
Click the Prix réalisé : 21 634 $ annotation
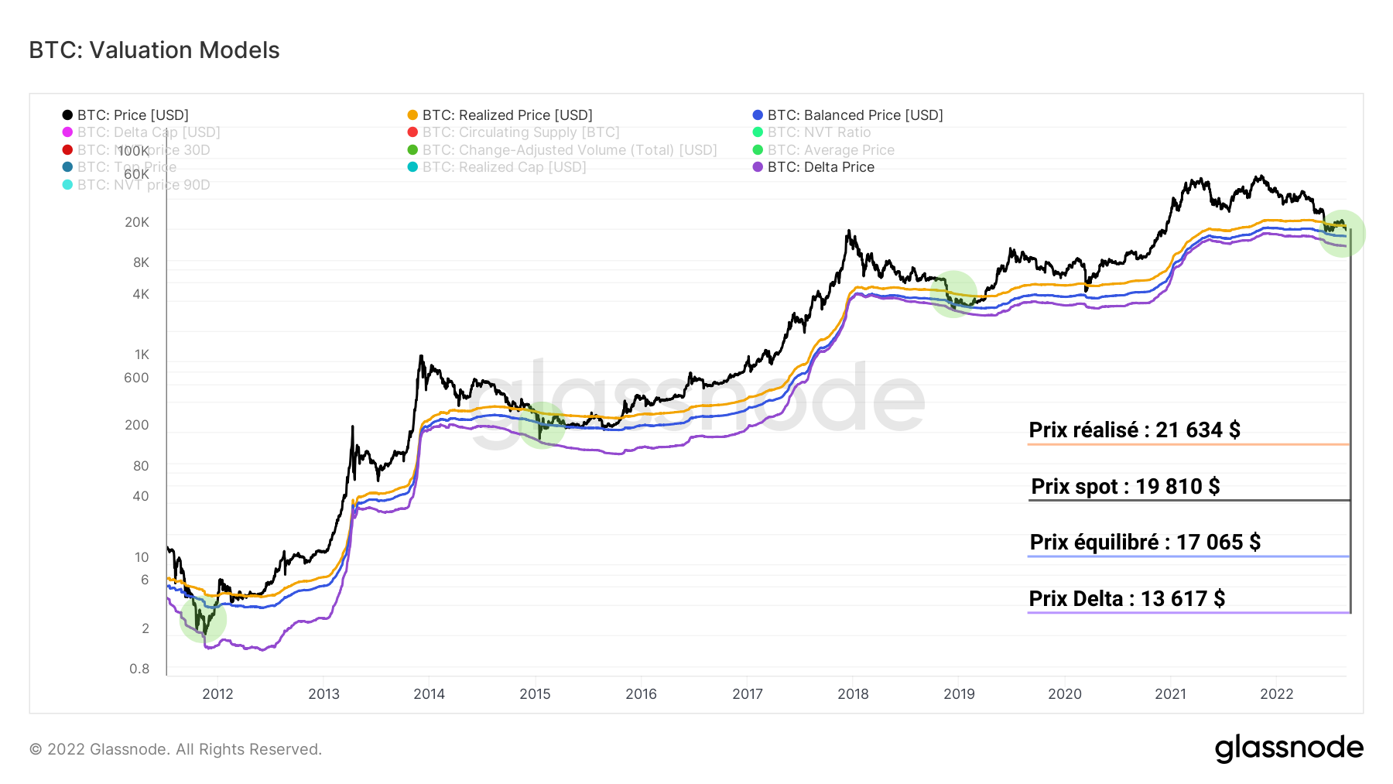tap(1134, 430)
